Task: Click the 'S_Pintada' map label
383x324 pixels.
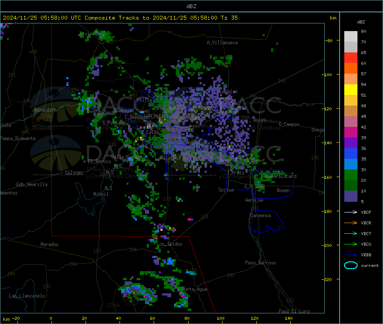Action: click(x=114, y=123)
